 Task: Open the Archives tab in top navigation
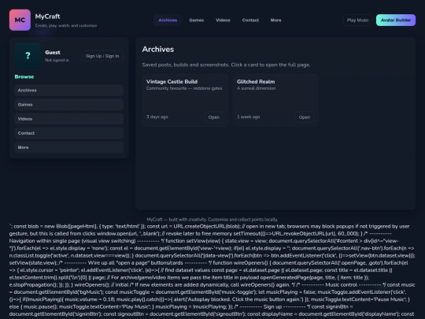tap(168, 20)
